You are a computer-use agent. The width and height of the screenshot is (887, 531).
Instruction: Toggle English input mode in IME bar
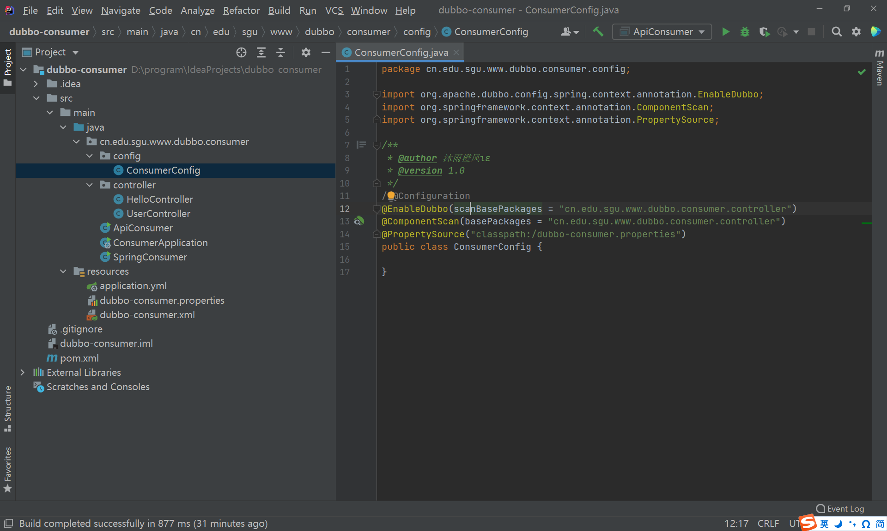[825, 524]
